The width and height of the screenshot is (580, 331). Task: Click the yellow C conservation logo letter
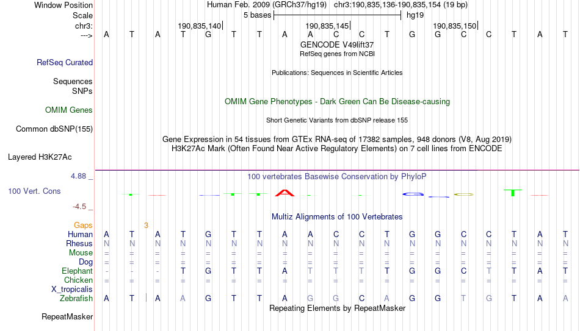pos(464,194)
